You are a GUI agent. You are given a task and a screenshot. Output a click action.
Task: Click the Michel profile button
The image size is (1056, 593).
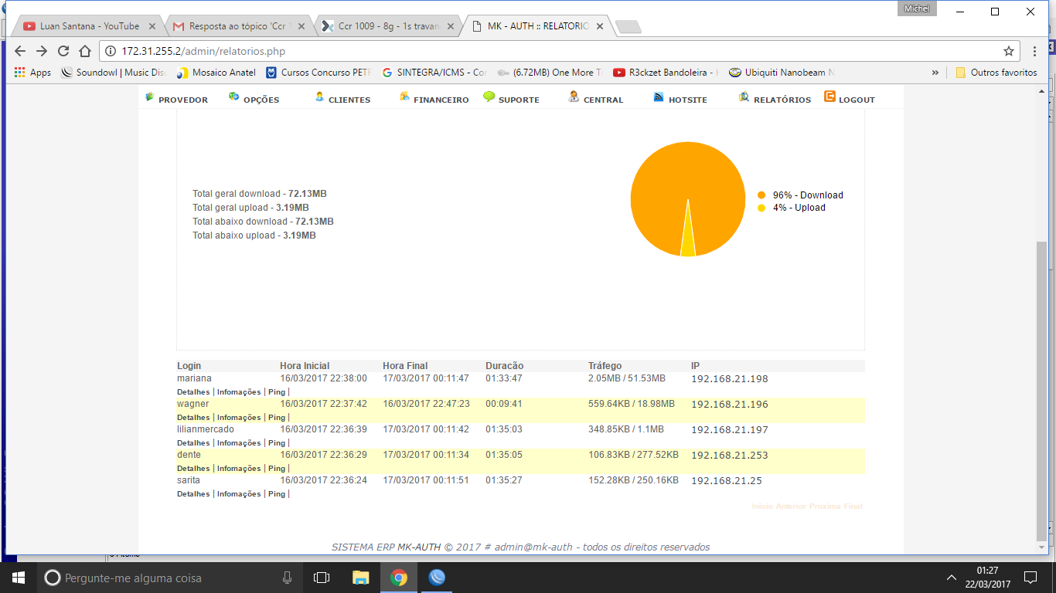pos(917,8)
